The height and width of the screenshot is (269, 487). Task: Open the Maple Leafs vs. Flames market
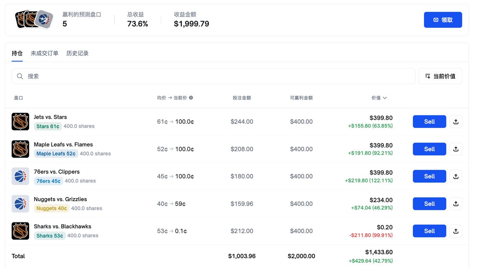pos(63,145)
